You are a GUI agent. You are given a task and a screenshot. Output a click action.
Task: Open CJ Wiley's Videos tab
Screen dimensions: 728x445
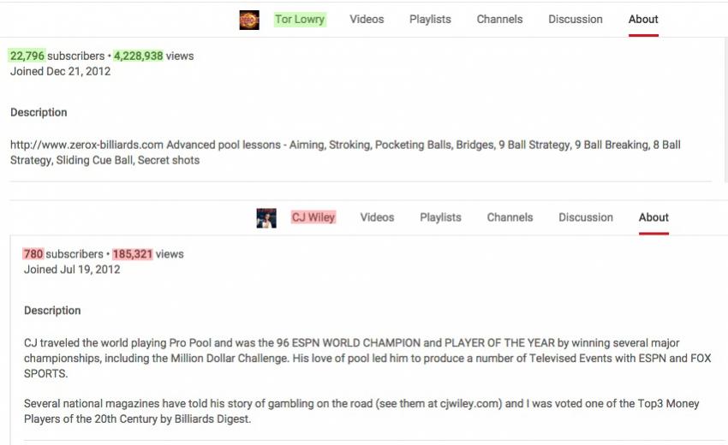point(377,217)
